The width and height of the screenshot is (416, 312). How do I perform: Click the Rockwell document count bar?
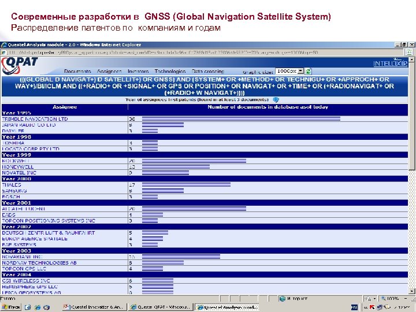click(194, 161)
